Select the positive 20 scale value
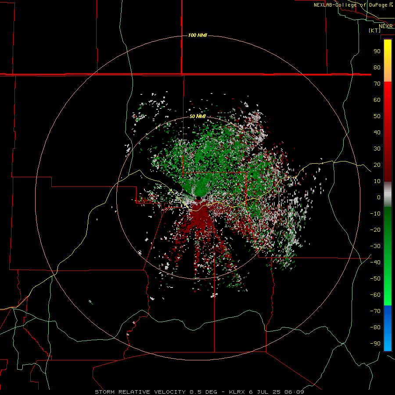Screen dimensions: 395x395 pos(377,165)
